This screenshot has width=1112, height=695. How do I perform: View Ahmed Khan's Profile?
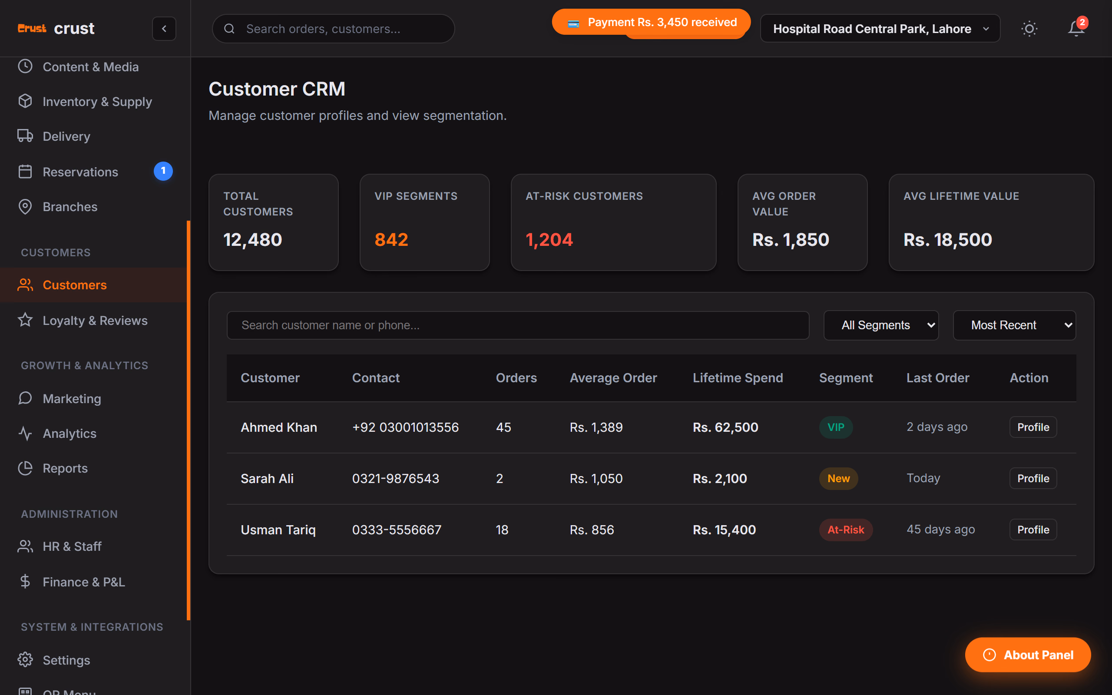pos(1033,427)
